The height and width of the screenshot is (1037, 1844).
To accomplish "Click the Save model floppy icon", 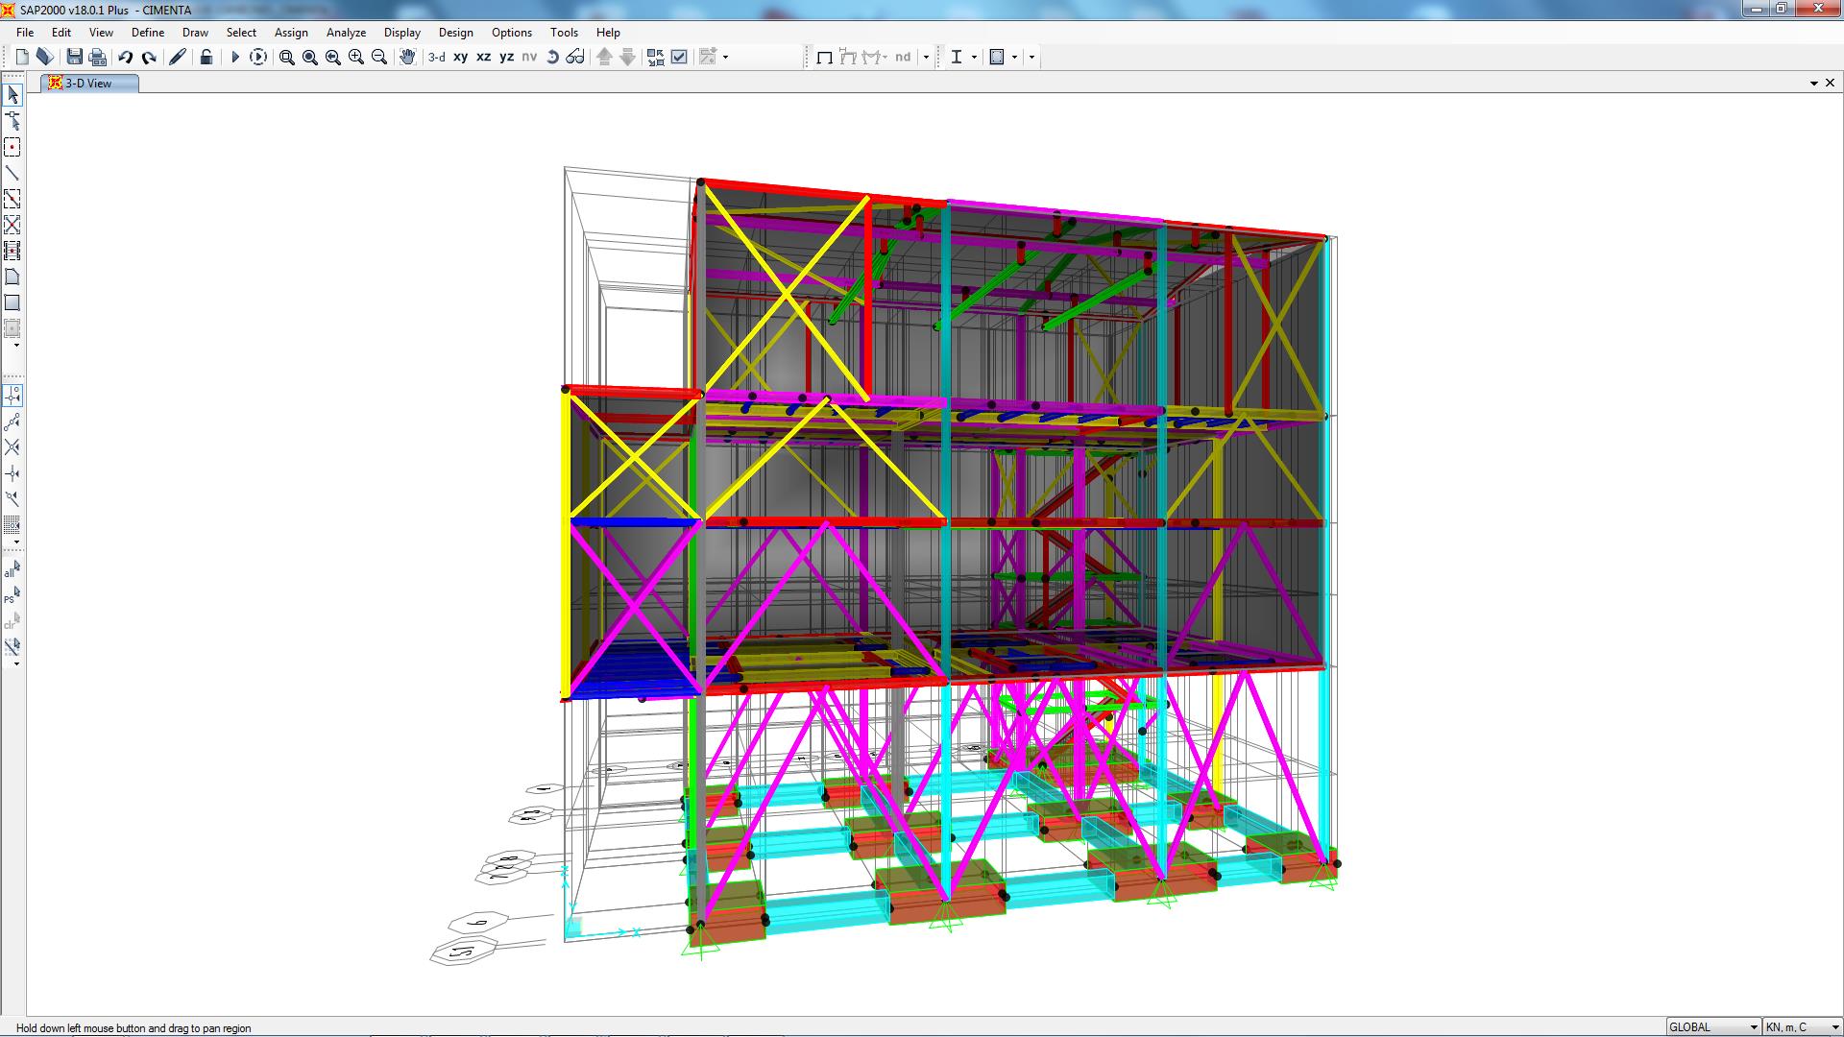I will tap(74, 58).
